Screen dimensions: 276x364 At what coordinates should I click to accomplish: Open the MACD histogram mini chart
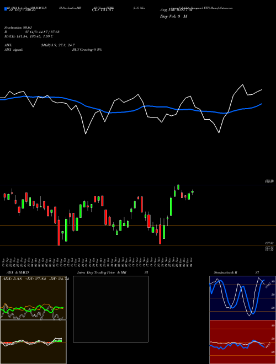click(33, 342)
